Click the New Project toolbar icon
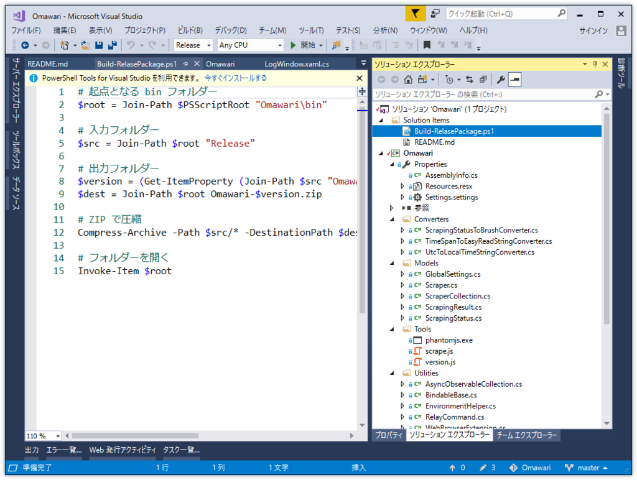Image resolution: width=637 pixels, height=480 pixels. (x=64, y=45)
